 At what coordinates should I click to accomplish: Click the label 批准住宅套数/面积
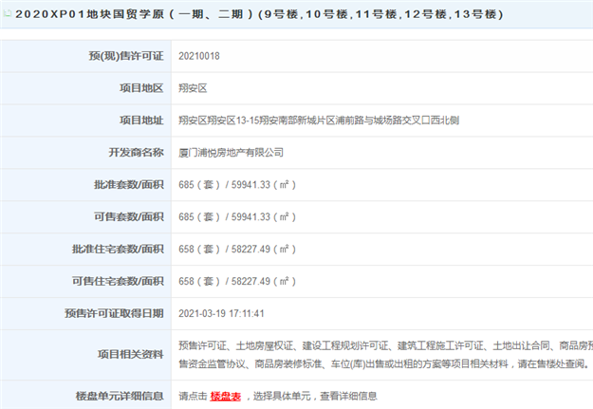[x=118, y=249]
